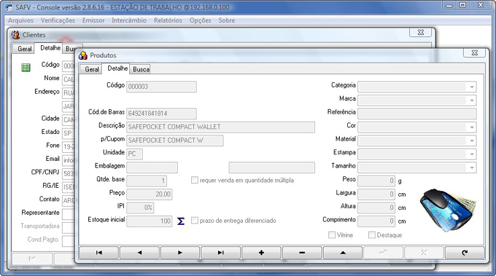Jump to last product record
This screenshot has width=496, height=276.
221,252
